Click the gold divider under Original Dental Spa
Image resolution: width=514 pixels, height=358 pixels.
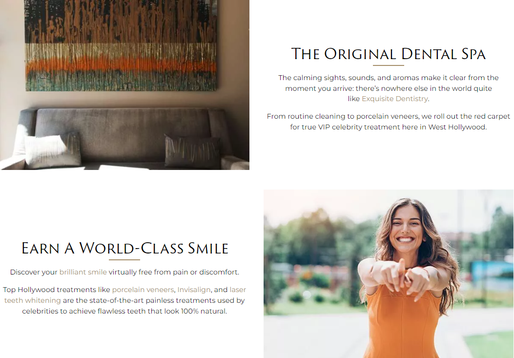pyautogui.click(x=389, y=65)
